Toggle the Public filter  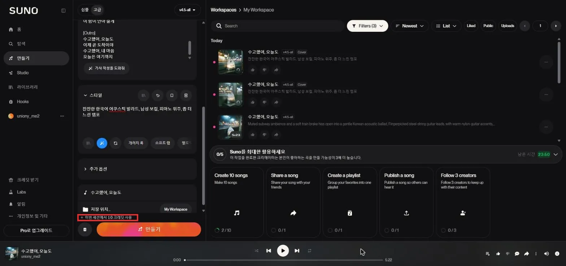pyautogui.click(x=488, y=26)
